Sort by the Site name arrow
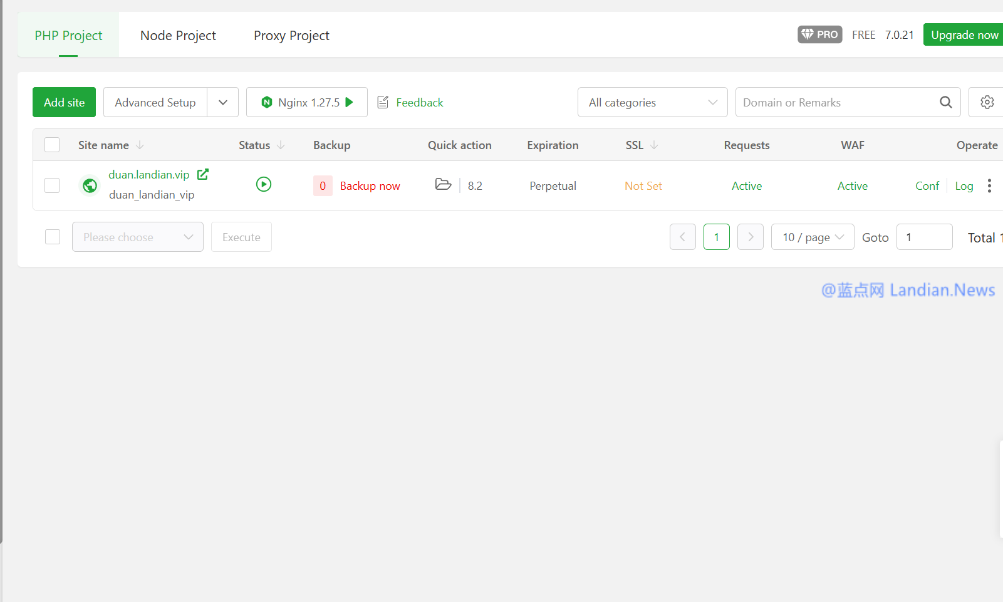The width and height of the screenshot is (1003, 602). (140, 145)
